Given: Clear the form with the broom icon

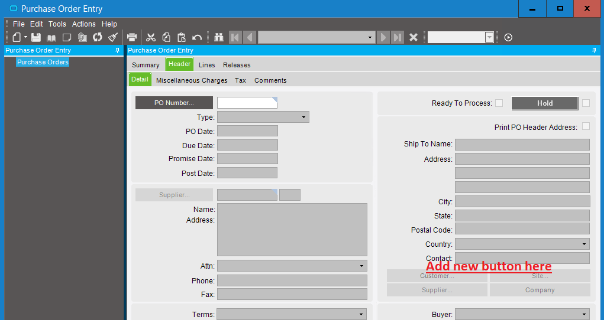Looking at the screenshot, I should pos(113,37).
